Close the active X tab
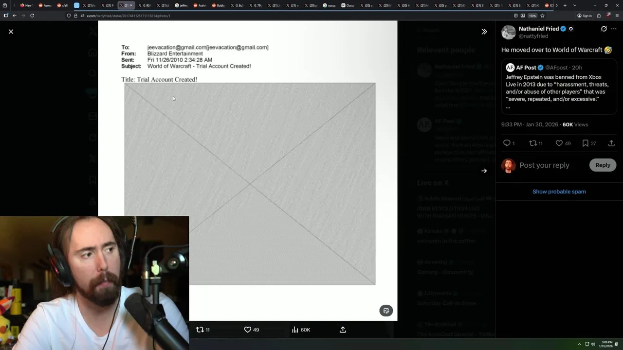Screen dimensions: 623x350 [131, 5]
